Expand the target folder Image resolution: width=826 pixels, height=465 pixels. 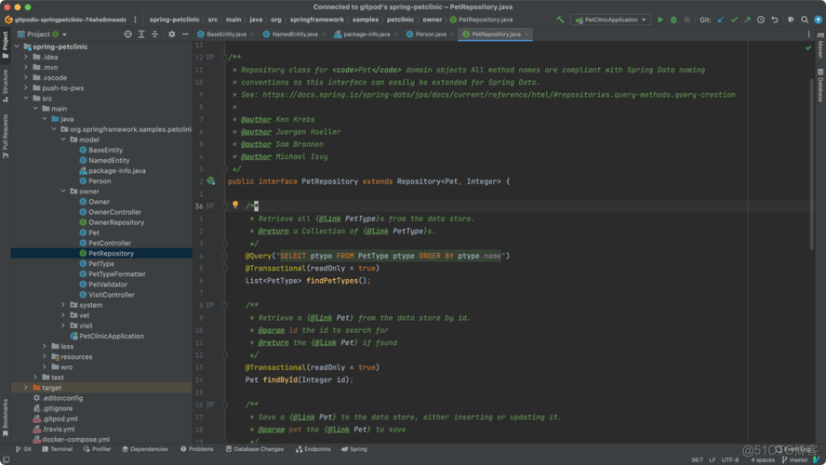(x=26, y=388)
